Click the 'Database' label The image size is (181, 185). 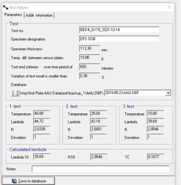point(18,85)
